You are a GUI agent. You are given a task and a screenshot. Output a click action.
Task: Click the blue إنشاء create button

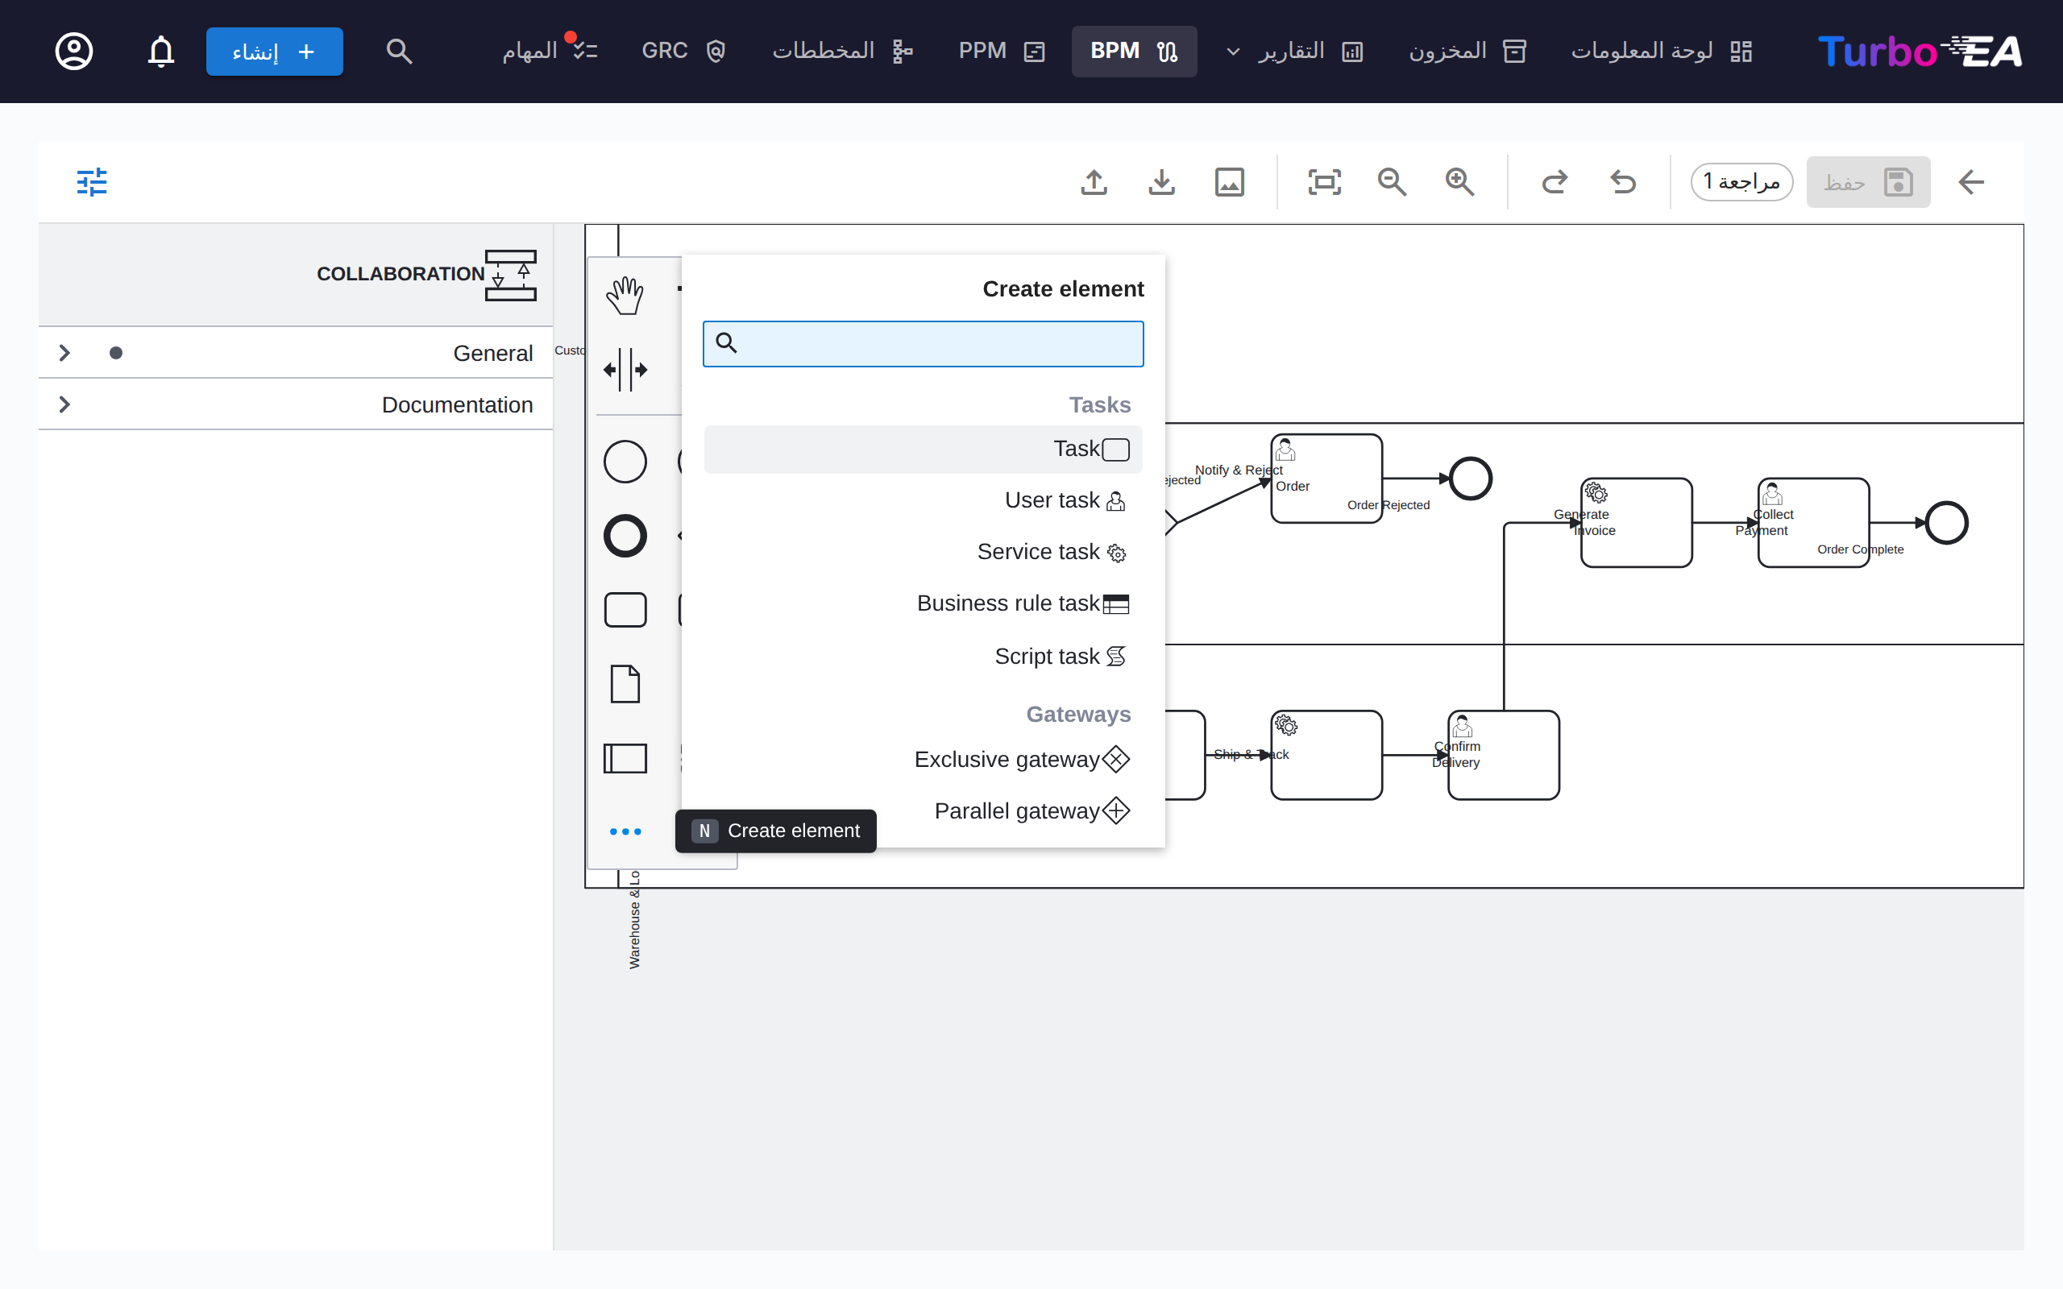click(275, 51)
